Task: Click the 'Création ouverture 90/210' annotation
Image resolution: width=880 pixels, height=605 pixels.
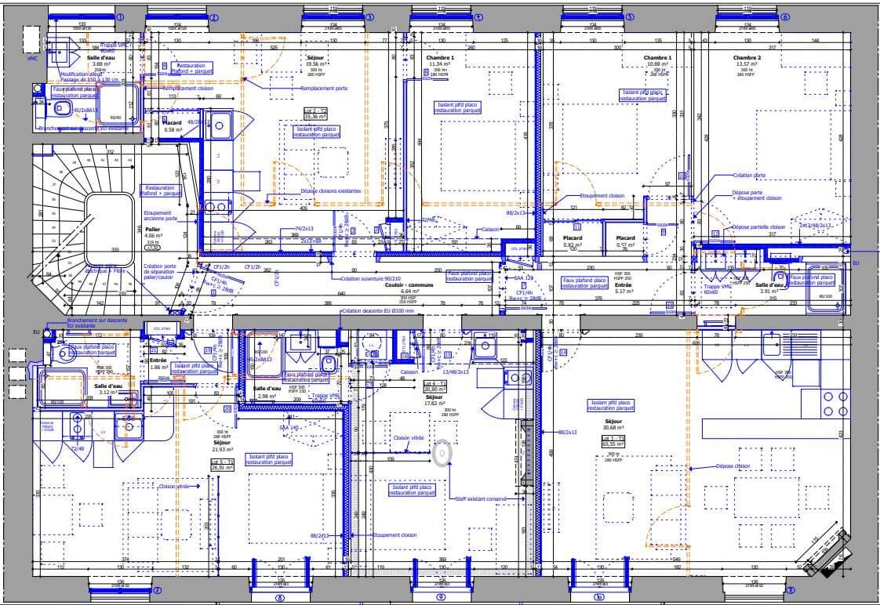Action: pyautogui.click(x=372, y=278)
